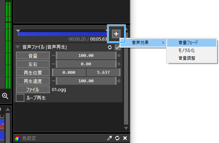Click the 再生速度 label button
The image size is (219, 143).
(x=33, y=81)
